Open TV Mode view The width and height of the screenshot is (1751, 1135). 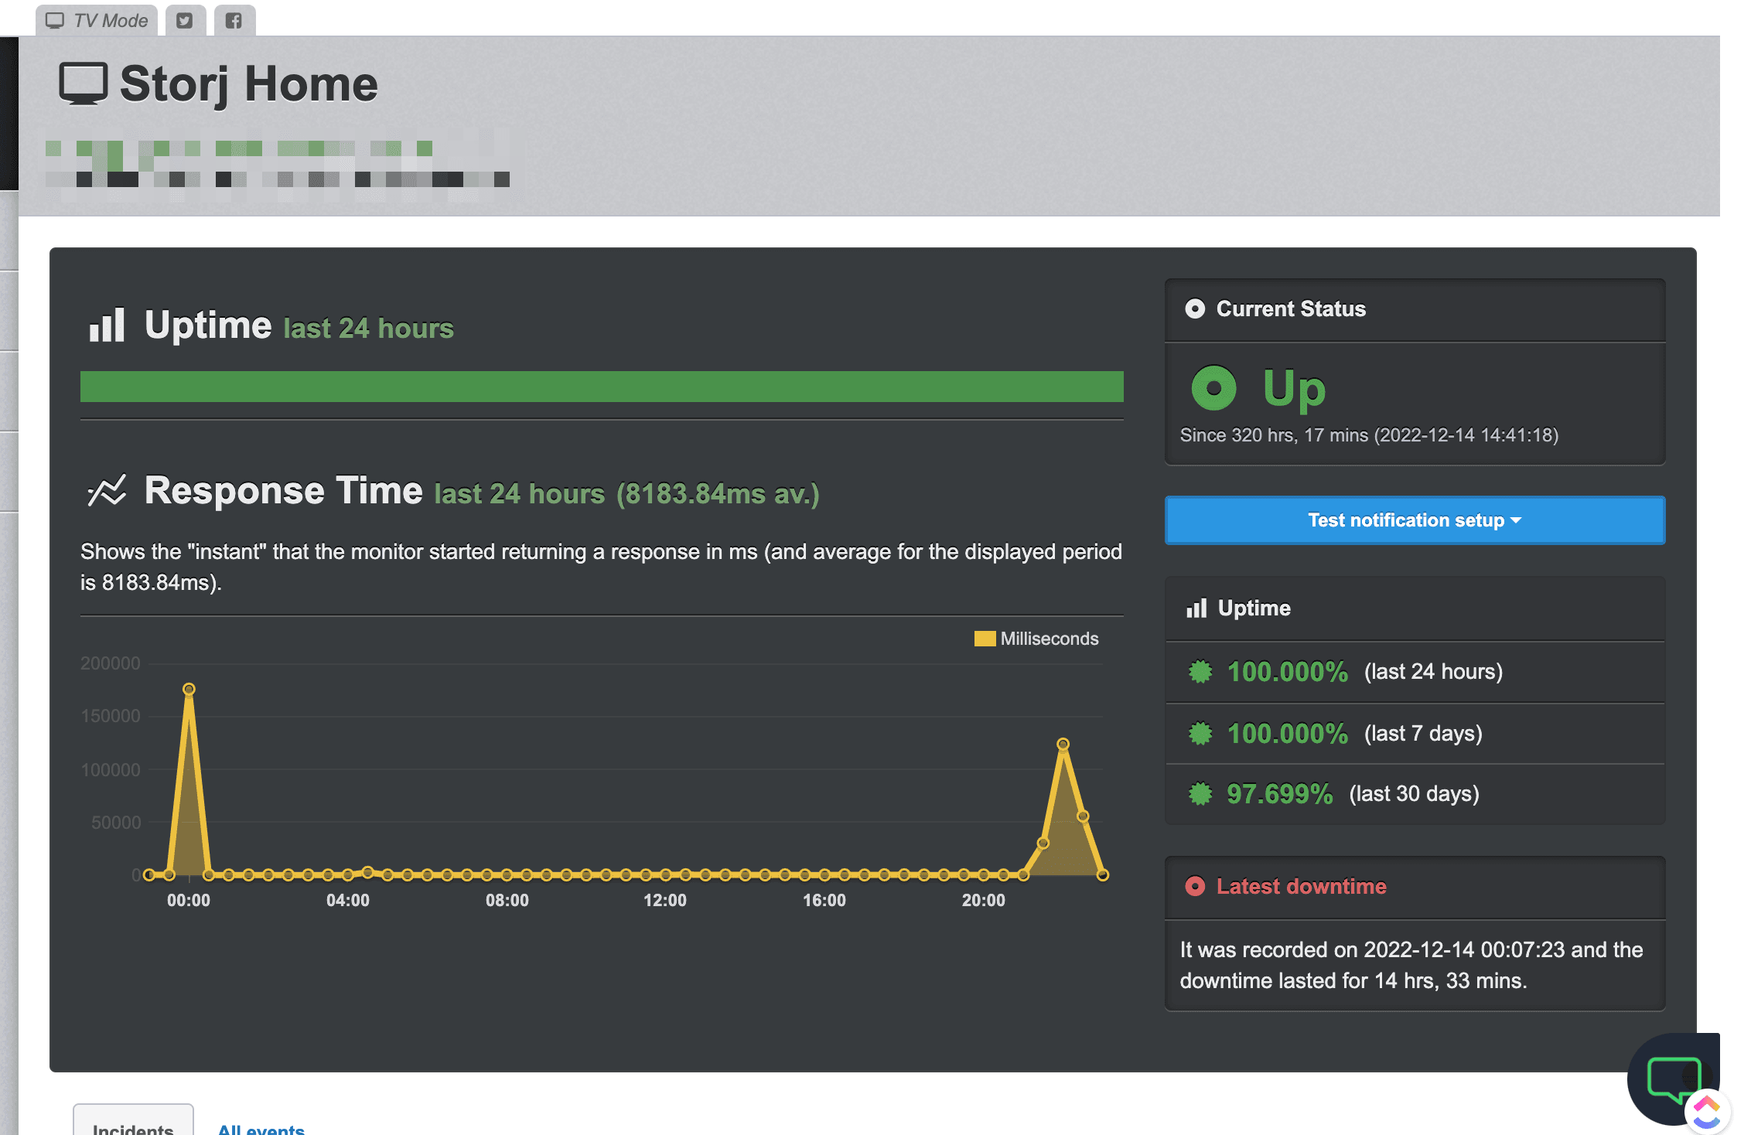pos(97,20)
